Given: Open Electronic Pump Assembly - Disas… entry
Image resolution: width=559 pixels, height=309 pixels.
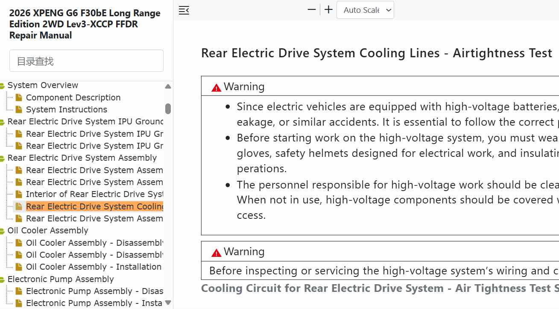Looking at the screenshot, I should point(94,291).
